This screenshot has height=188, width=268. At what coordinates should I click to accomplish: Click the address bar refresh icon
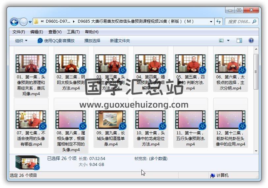coord(218,22)
